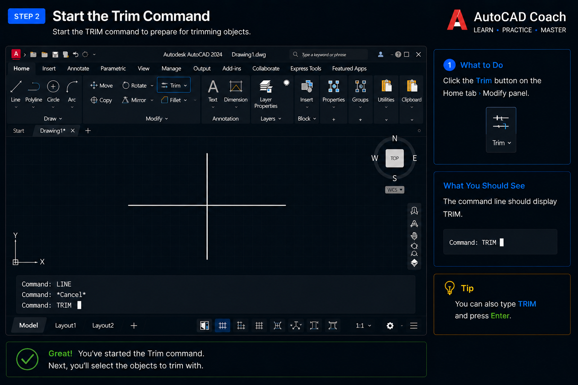The width and height of the screenshot is (578, 385).
Task: Open the Trim dropdown arrow
Action: point(186,86)
